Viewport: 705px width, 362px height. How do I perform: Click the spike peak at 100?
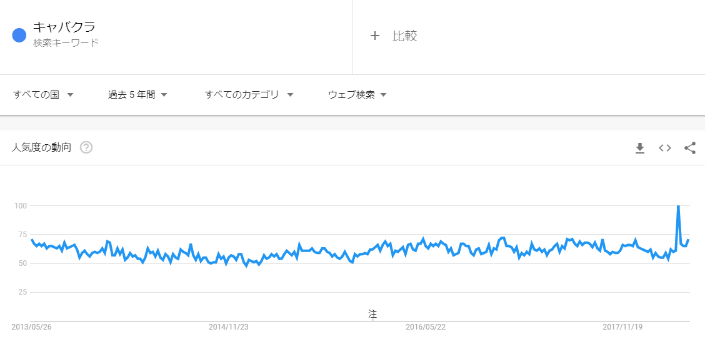[x=678, y=206]
